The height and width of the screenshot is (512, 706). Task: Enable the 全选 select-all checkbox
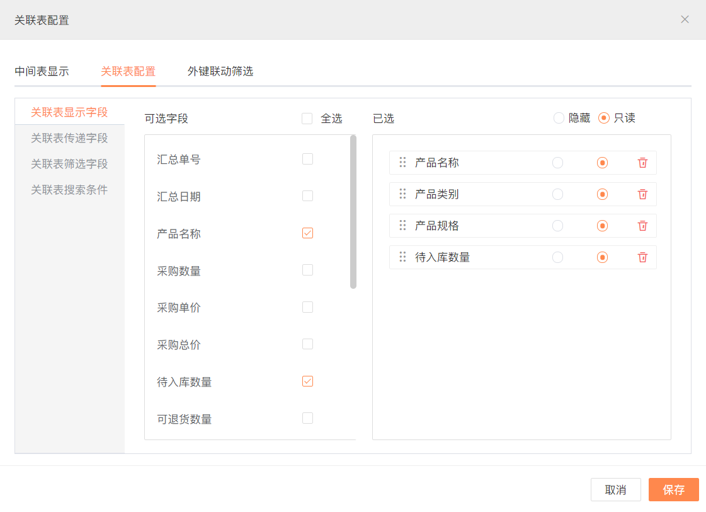307,119
